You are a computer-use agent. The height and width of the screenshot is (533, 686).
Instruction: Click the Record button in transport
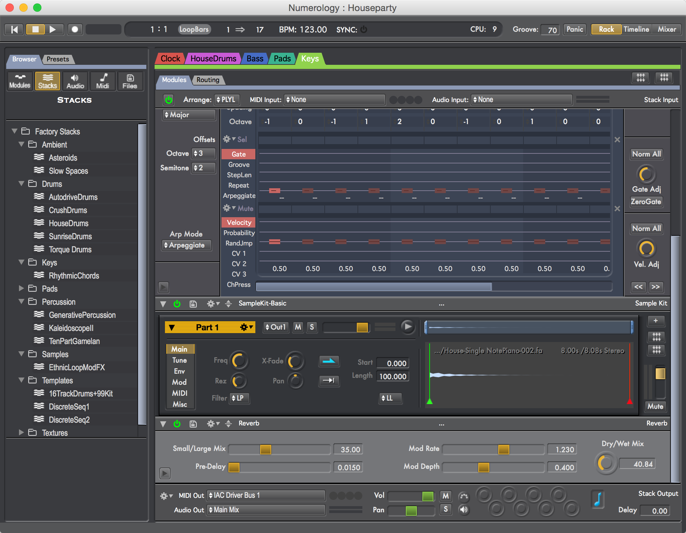click(x=75, y=29)
